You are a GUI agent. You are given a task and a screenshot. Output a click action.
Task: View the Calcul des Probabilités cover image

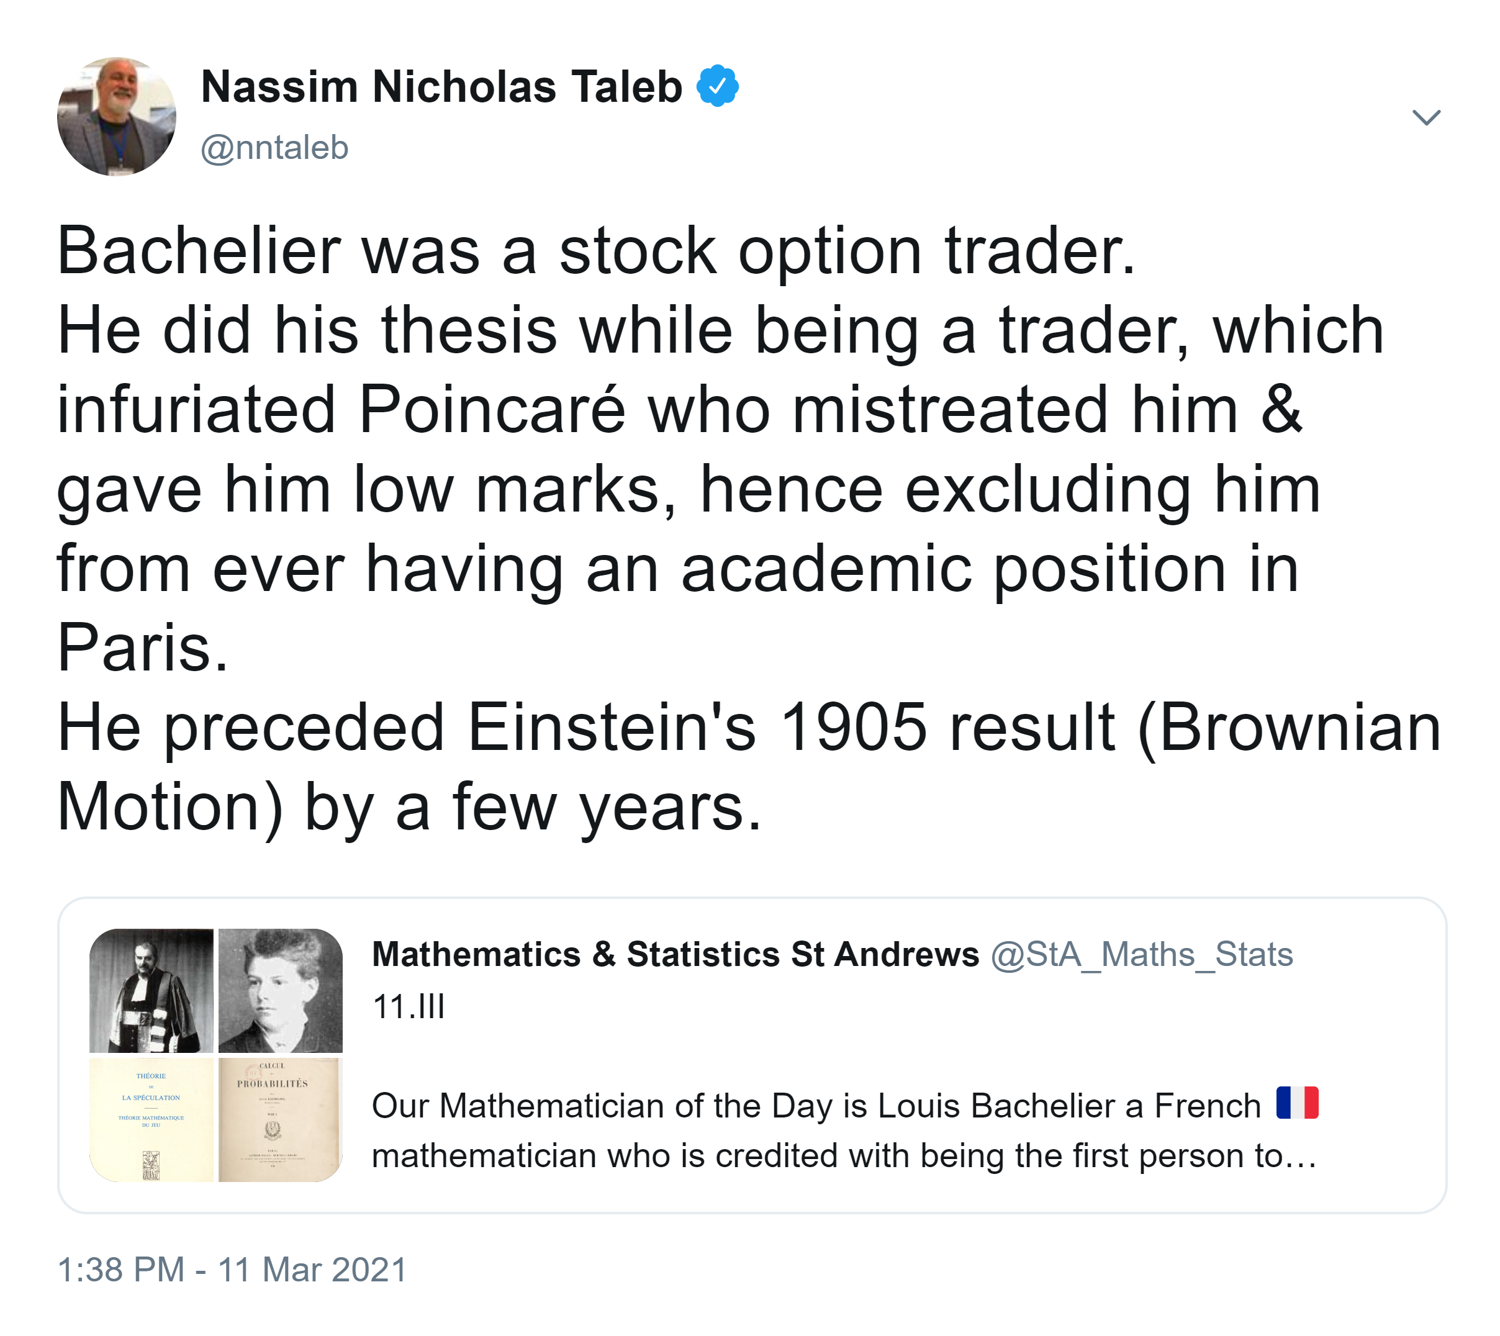281,1119
